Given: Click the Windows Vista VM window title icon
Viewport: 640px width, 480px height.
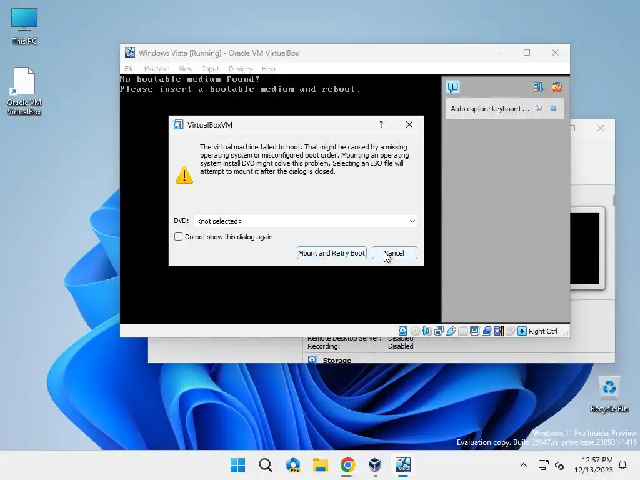Looking at the screenshot, I should pos(130,52).
